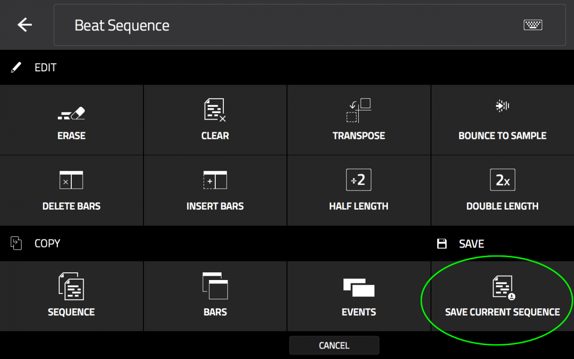574x359 pixels.
Task: Apply the Double Length icon
Action: pos(502,180)
